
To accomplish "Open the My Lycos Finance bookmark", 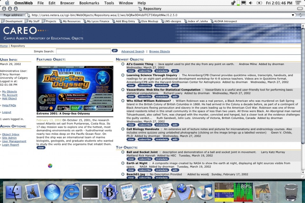I will (98, 21).
